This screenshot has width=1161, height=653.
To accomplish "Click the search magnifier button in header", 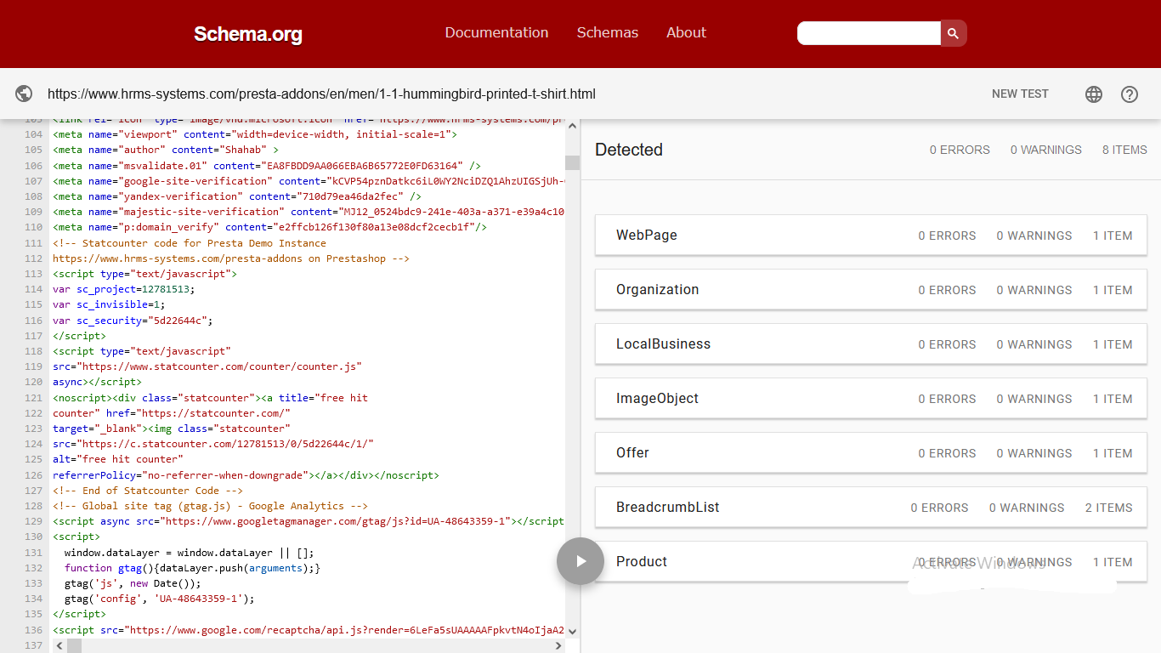I will (954, 33).
